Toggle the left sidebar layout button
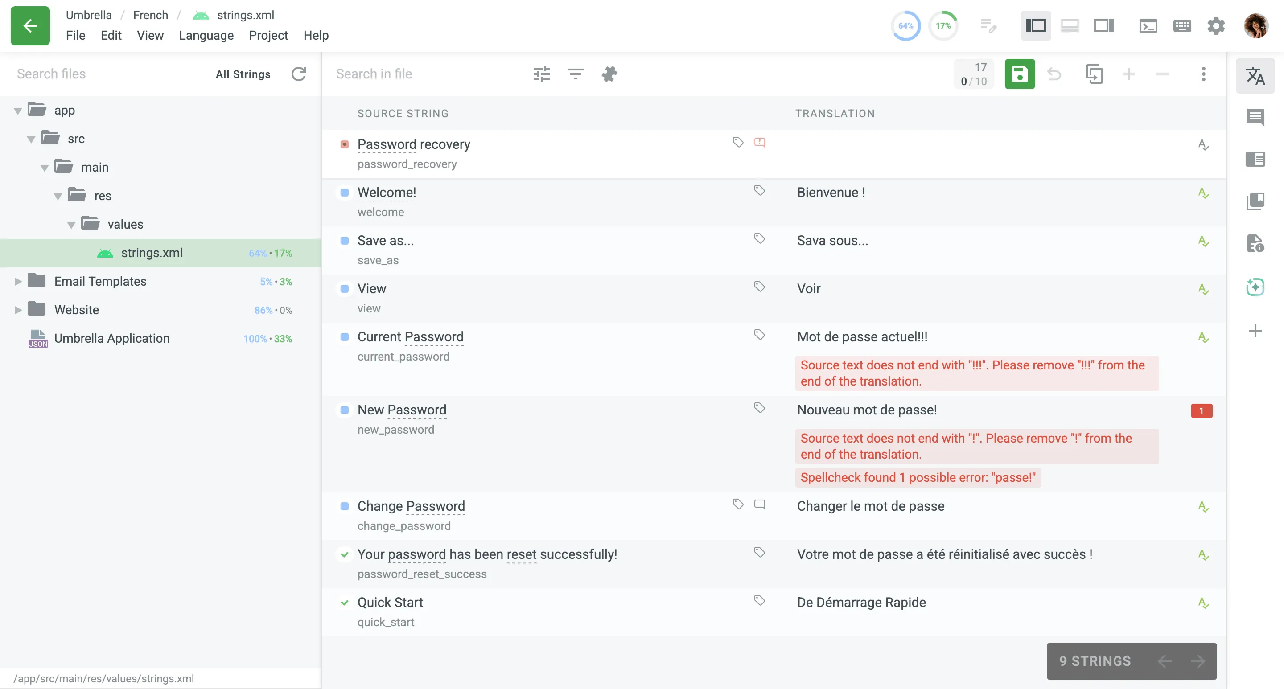Screen dimensions: 1284x689 tap(1035, 25)
